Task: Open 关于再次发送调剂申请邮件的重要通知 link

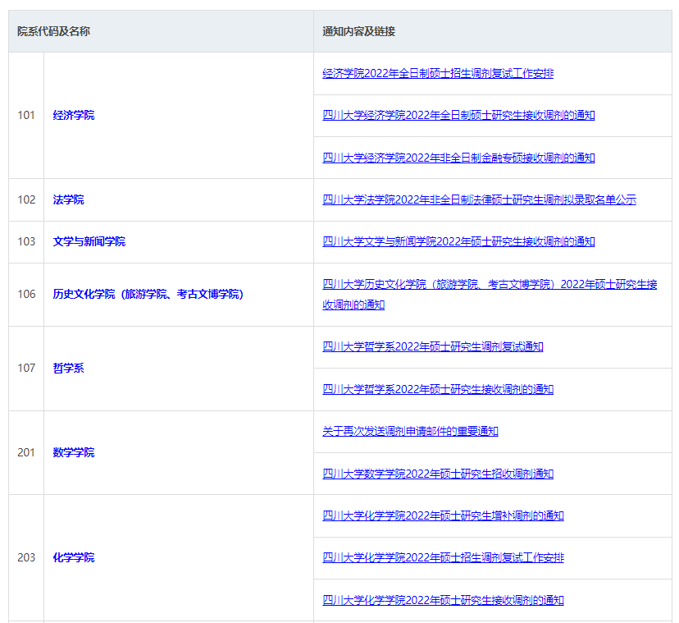Action: point(410,432)
